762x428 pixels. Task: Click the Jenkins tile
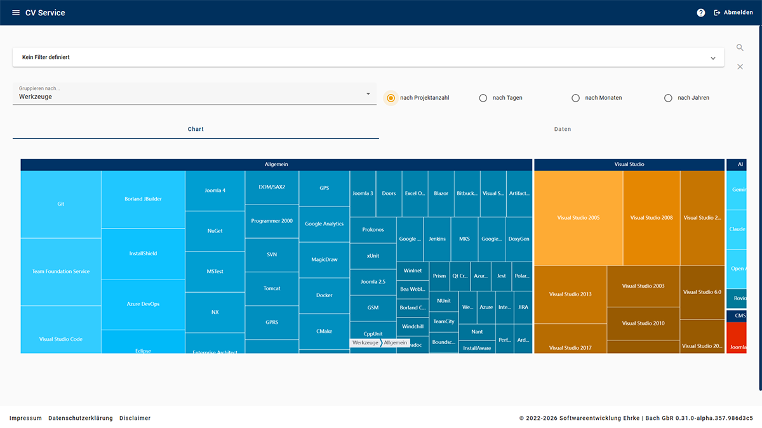pos(437,239)
